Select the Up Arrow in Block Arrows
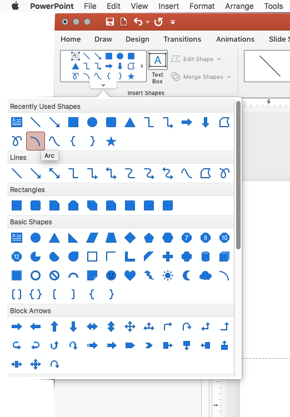Screen dimensions: 290x417 point(54,326)
